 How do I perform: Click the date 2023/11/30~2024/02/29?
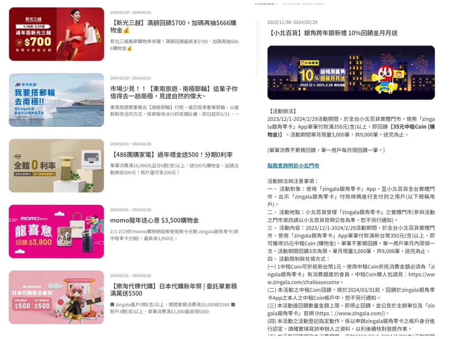click(292, 22)
